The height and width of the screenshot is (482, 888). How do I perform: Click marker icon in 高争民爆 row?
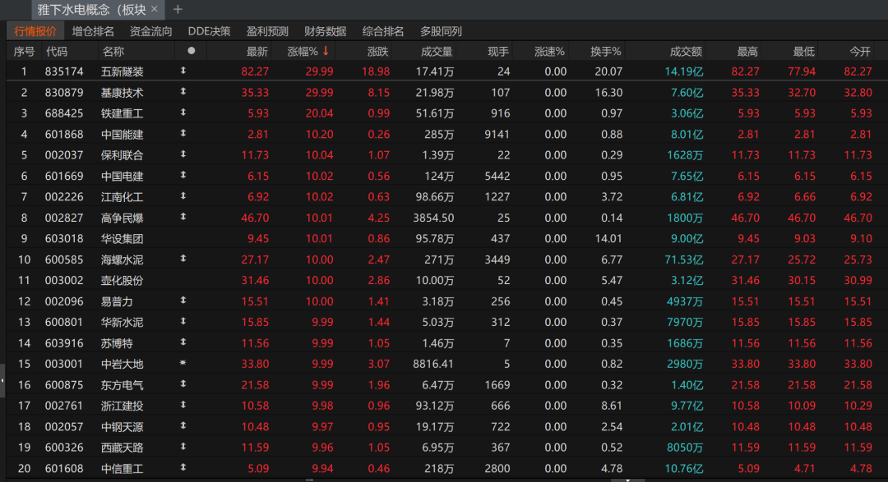click(x=183, y=218)
